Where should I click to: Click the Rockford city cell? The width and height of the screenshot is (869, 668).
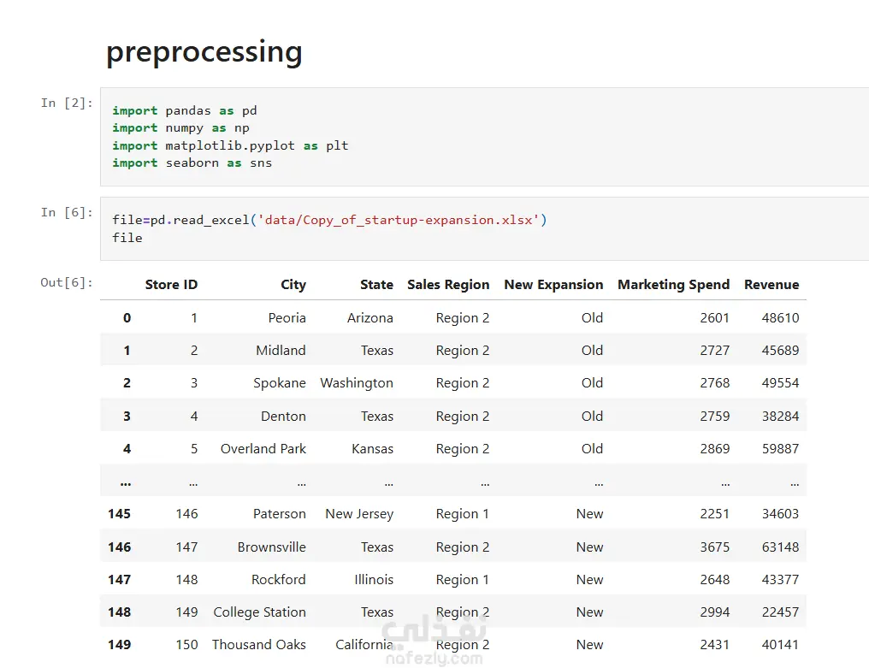[279, 579]
